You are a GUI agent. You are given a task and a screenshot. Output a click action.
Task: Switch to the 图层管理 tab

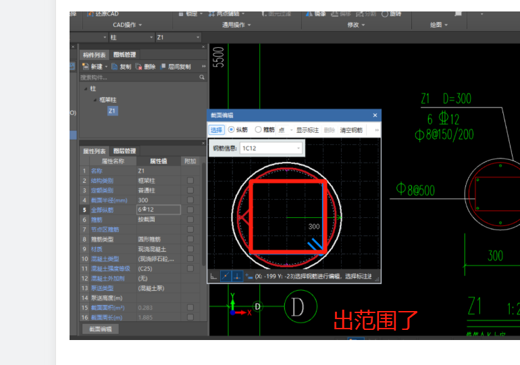pyautogui.click(x=125, y=151)
